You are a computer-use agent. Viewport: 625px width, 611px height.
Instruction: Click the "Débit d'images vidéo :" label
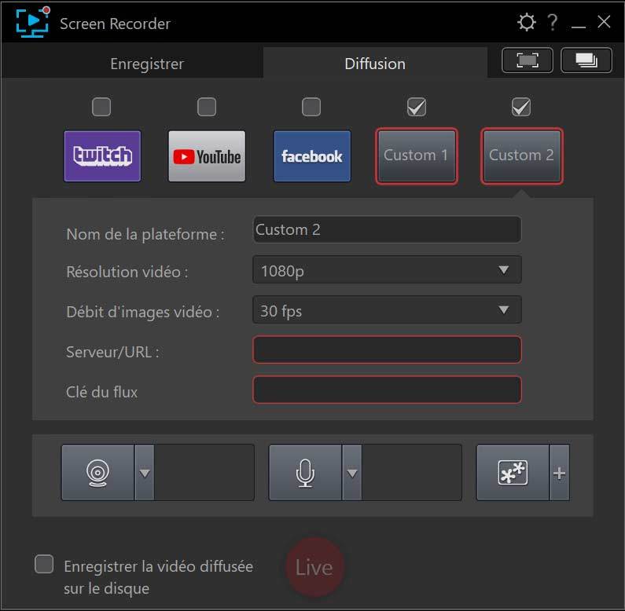coord(143,312)
